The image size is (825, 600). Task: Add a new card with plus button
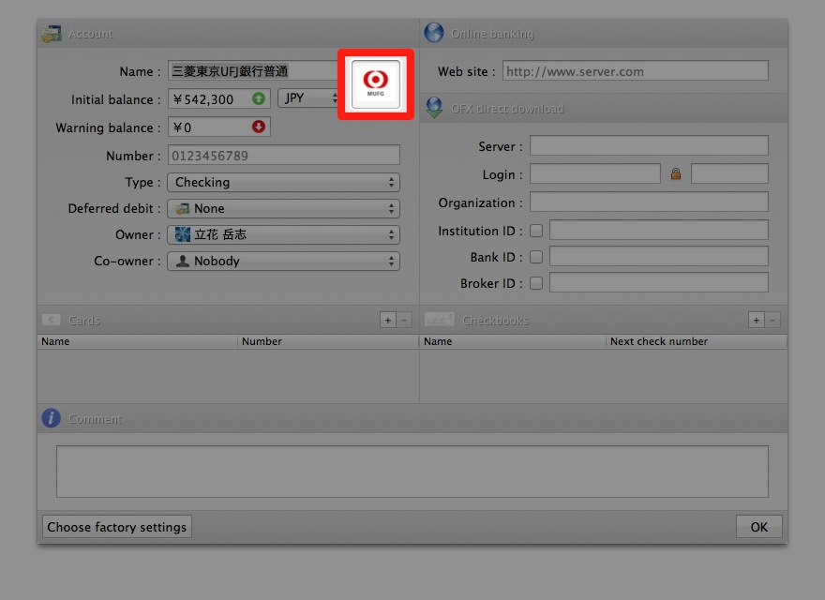point(387,321)
